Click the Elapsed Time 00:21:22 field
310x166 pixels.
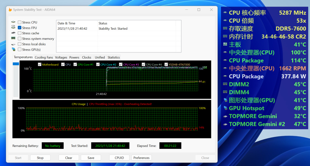(170, 146)
